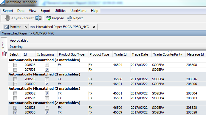Image resolution: width=206 pixels, height=115 pixels.
Task: Click the Reject button
Action: 75,18
